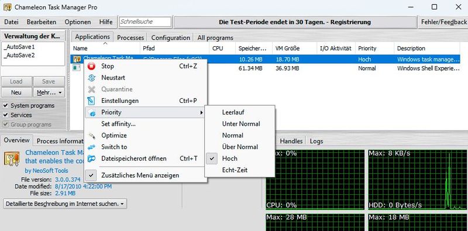Click the Priority menu icon
The image size is (468, 231).
click(92, 112)
